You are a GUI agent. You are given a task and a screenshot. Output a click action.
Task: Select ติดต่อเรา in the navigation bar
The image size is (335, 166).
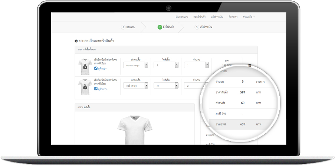(233, 17)
